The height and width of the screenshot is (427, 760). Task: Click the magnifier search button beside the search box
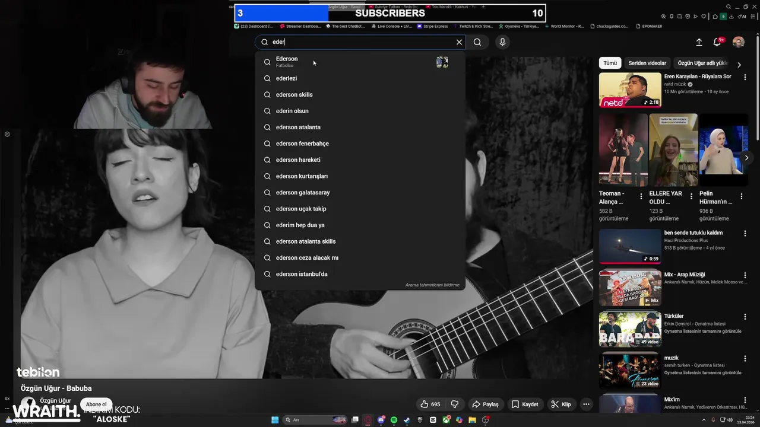coord(477,42)
